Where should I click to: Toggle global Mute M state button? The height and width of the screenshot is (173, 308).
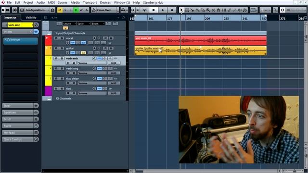tap(60, 10)
